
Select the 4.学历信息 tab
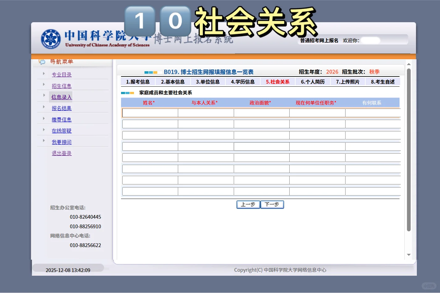point(243,82)
